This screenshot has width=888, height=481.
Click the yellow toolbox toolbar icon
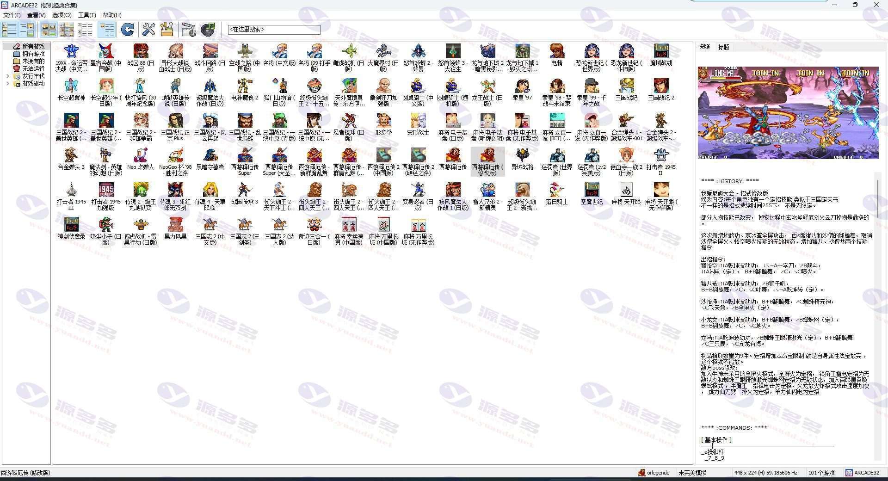(x=167, y=30)
